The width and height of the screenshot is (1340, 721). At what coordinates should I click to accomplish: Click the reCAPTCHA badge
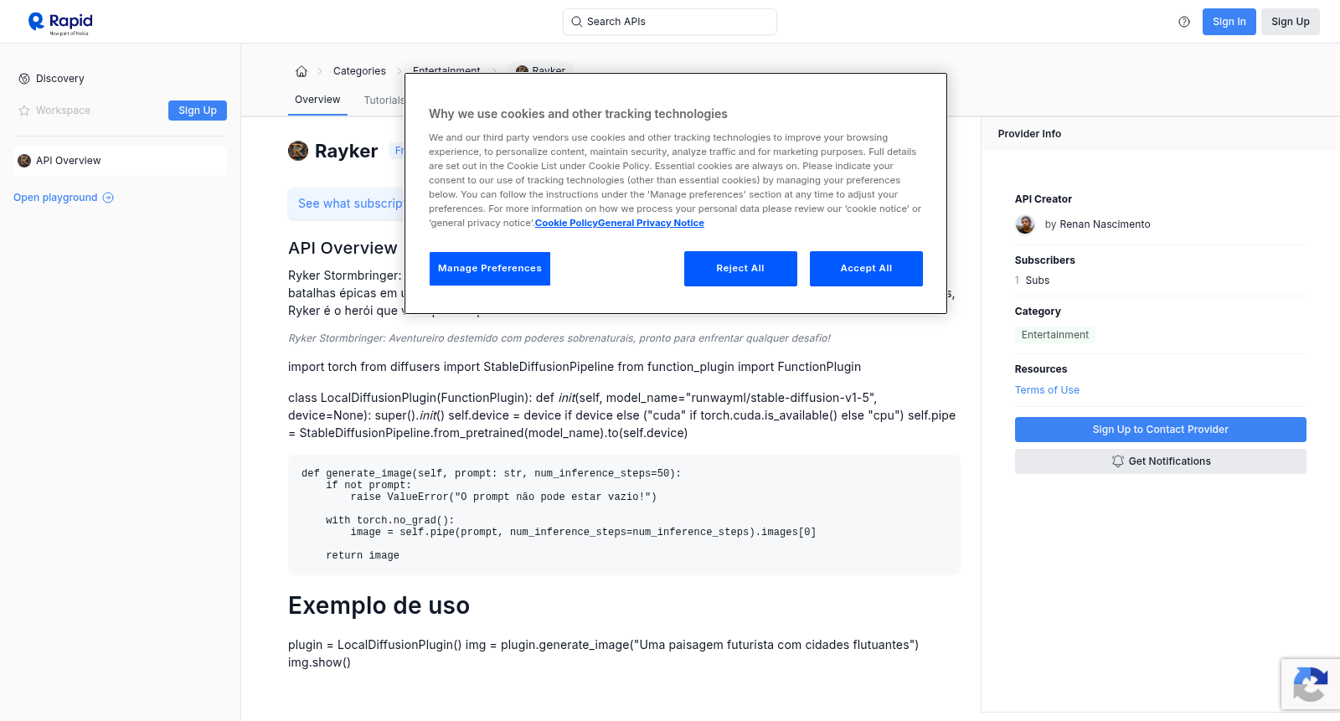point(1311,684)
